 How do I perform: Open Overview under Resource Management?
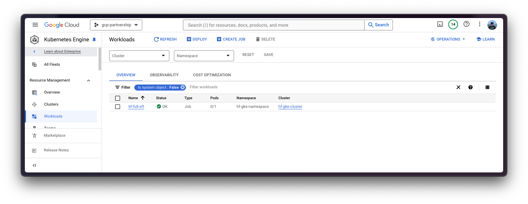(x=52, y=92)
